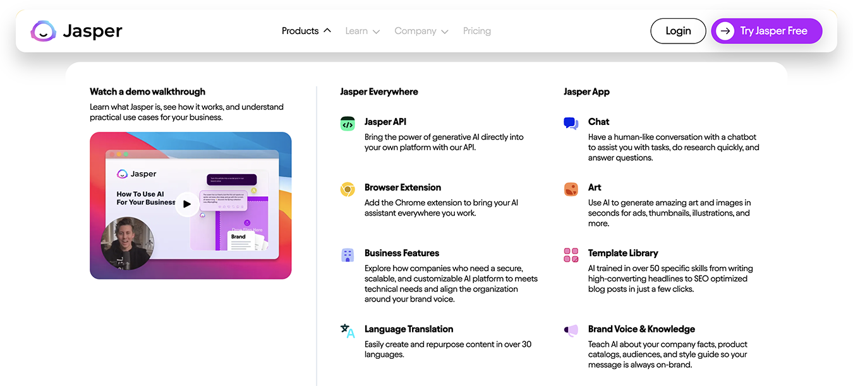
Task: Click the Business Features building icon
Action: click(x=348, y=255)
